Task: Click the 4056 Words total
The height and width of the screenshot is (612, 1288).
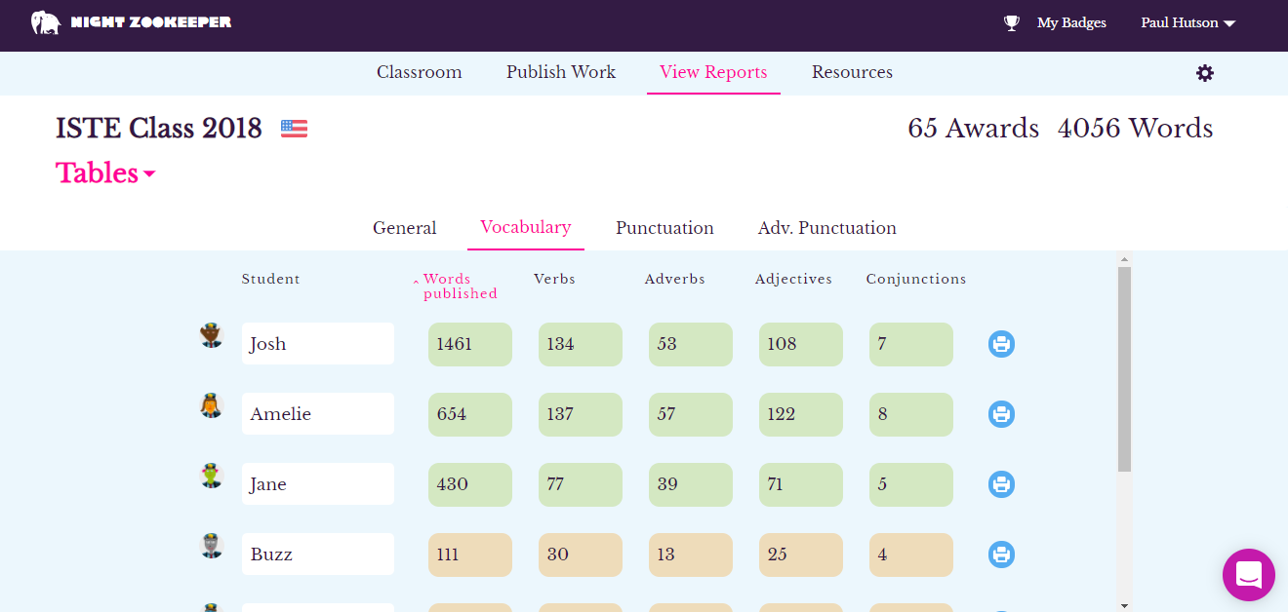Action: (x=1136, y=129)
